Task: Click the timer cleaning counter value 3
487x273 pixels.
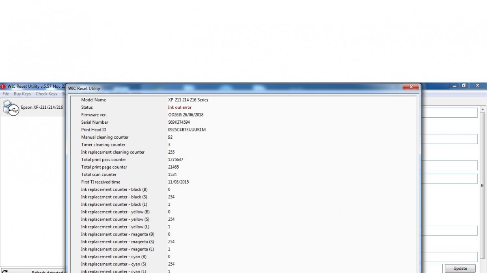Action: (x=169, y=145)
